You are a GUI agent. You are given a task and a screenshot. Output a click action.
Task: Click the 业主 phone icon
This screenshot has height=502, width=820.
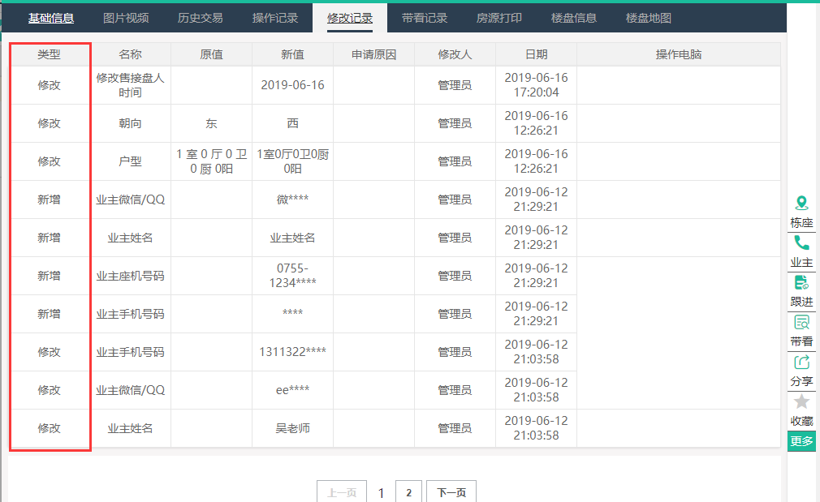click(801, 242)
